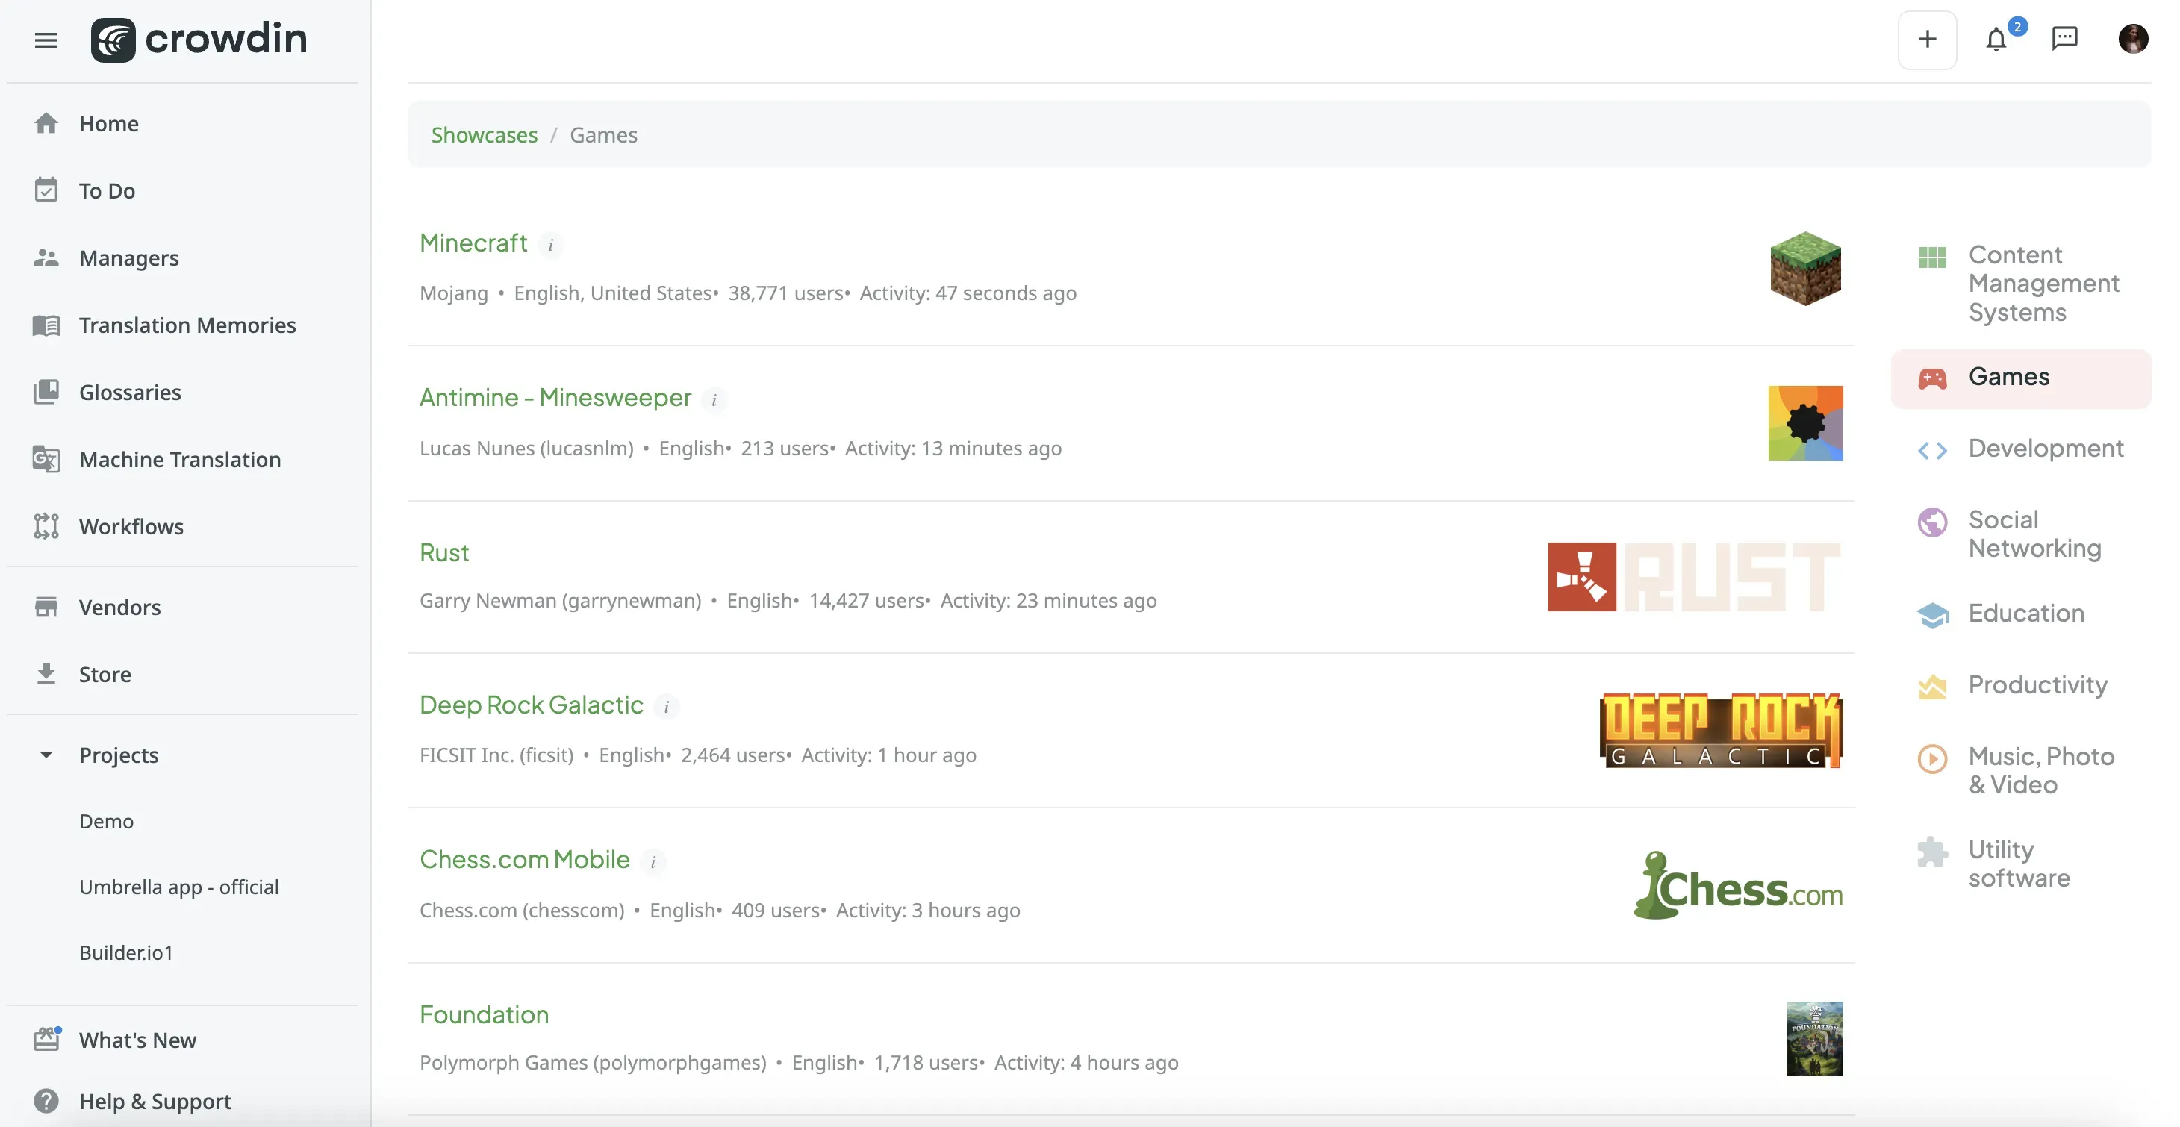2180x1127 pixels.
Task: Click Showcases breadcrumb link
Action: (484, 135)
